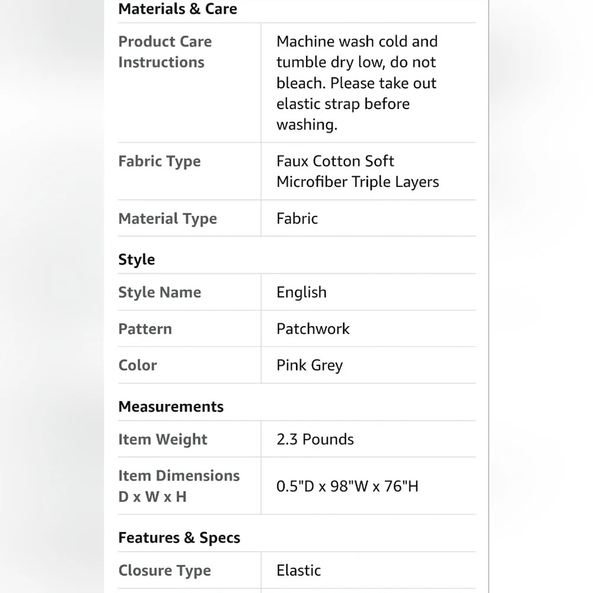Click the Materials & Care section heading
Viewport: 593px width, 593px height.
pyautogui.click(x=177, y=9)
